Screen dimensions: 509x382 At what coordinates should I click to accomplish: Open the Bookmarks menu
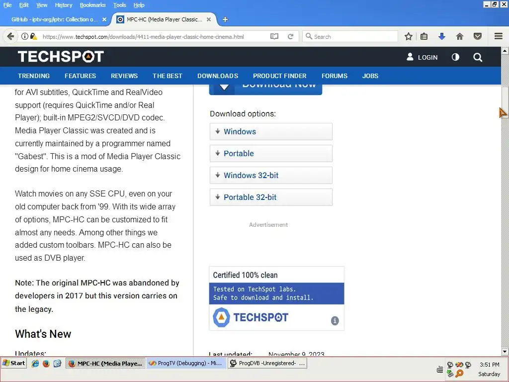tap(92, 5)
